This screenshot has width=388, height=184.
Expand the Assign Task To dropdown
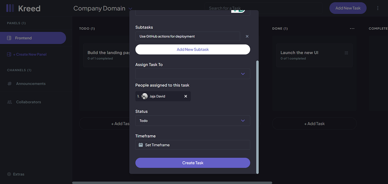pyautogui.click(x=193, y=74)
